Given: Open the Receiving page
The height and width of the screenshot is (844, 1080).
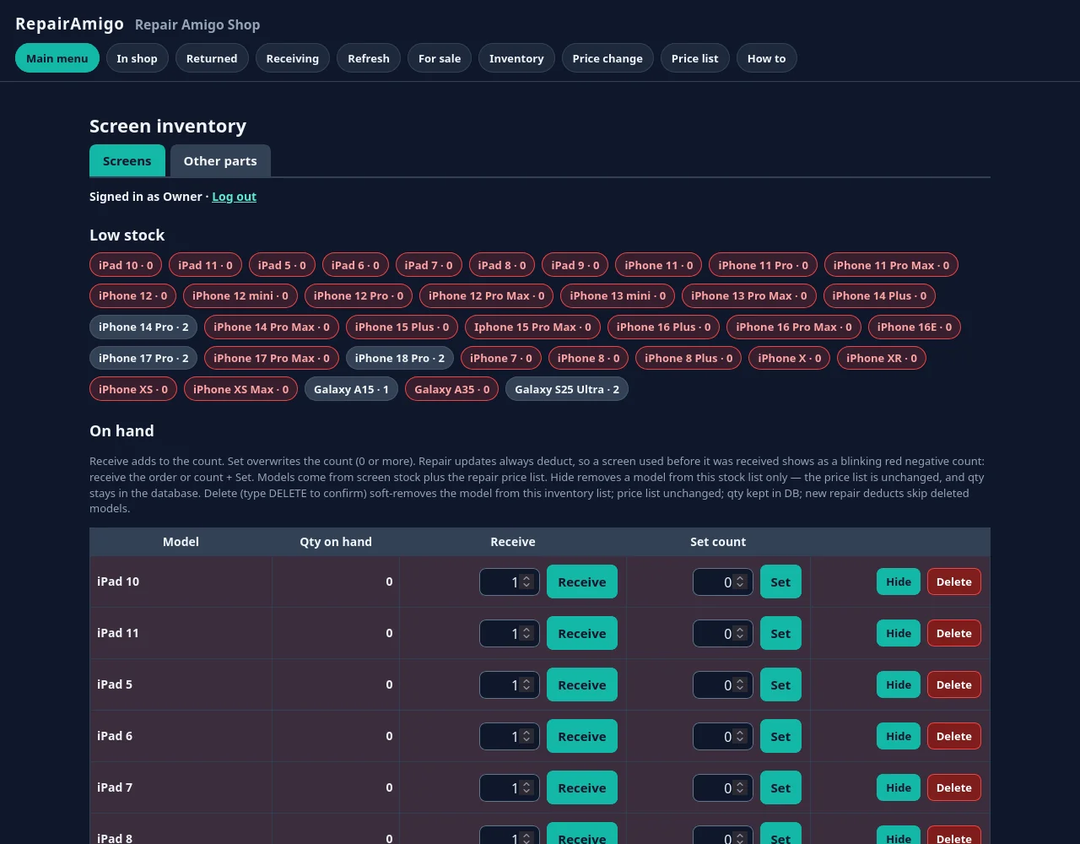Looking at the screenshot, I should click(293, 58).
